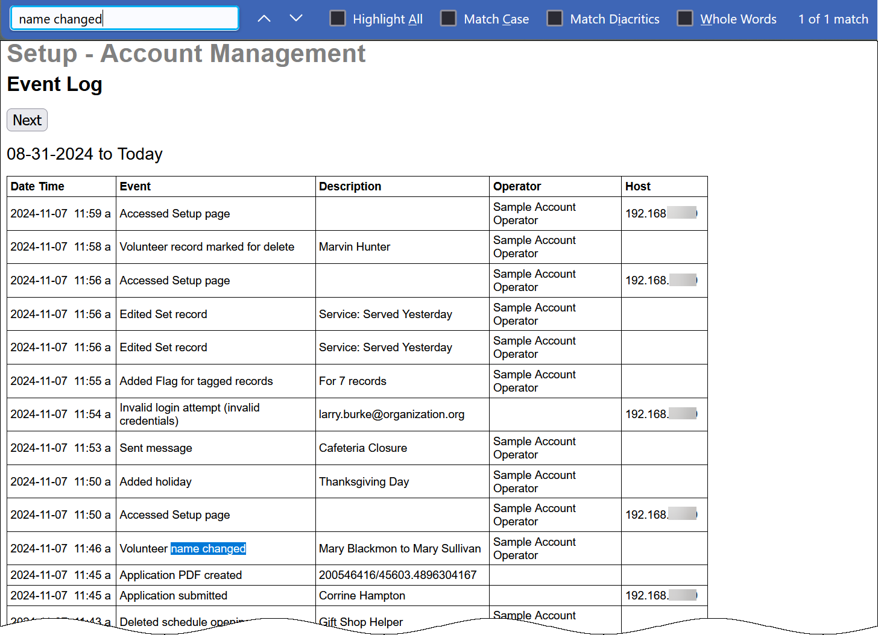
Task: Click the 'Event' column header
Action: (x=135, y=186)
